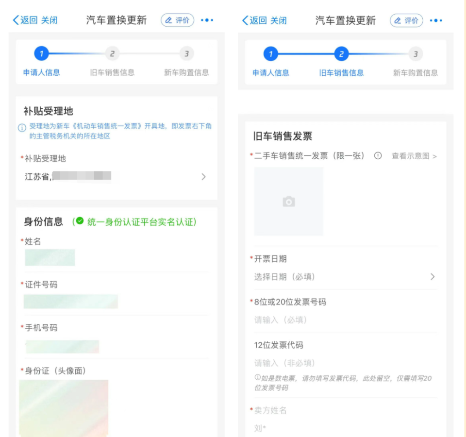The width and height of the screenshot is (466, 437).
Task: Click info icon before 如是数电票 note
Action: click(x=257, y=377)
